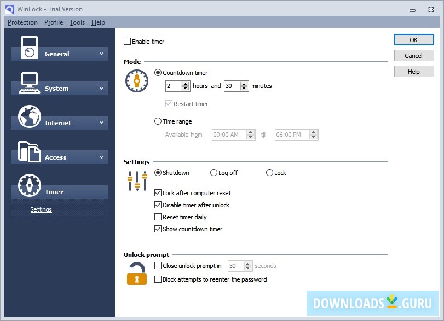Click the unlock prompt seconds field

[236, 266]
